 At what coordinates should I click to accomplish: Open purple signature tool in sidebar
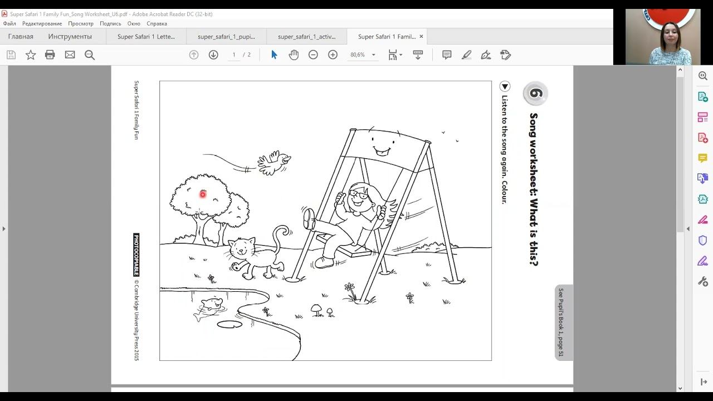703,261
